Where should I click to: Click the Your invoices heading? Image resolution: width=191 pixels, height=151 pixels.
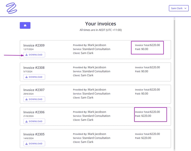(x=100, y=24)
